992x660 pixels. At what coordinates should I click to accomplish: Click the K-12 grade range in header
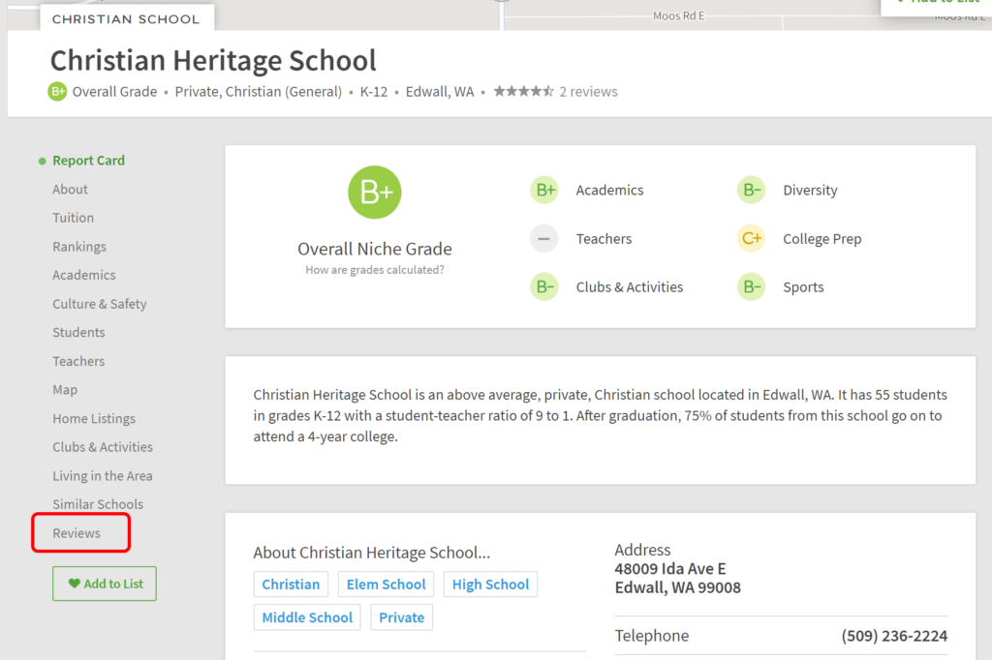point(374,92)
